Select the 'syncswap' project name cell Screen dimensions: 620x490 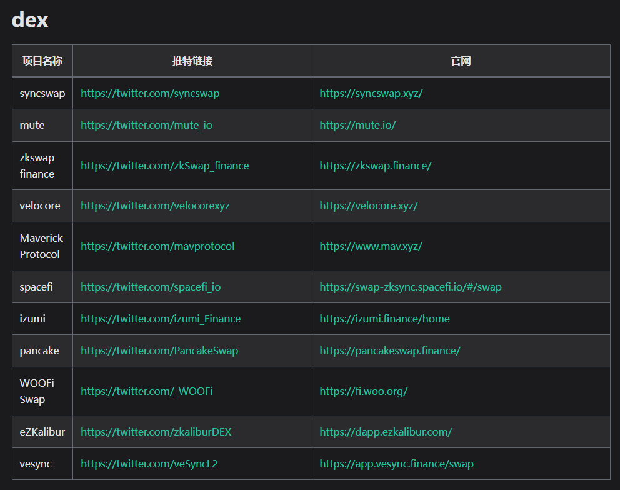[x=42, y=93]
